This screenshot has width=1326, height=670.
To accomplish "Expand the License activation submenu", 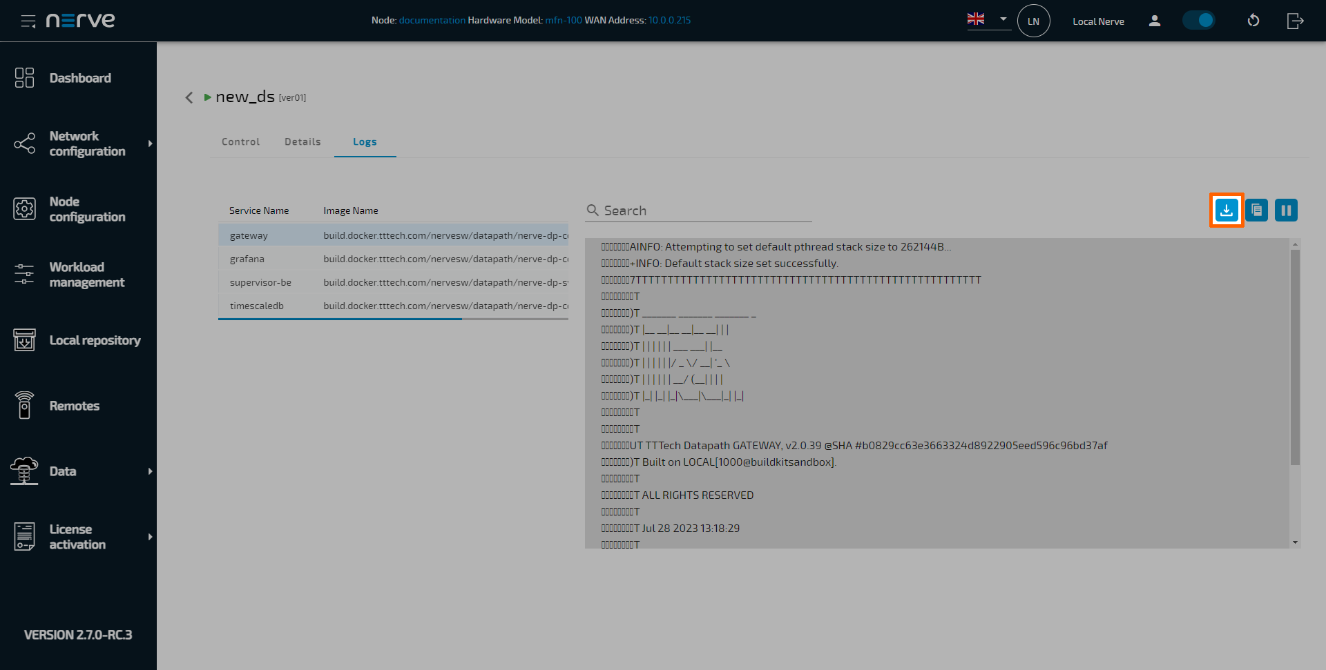I will [150, 537].
